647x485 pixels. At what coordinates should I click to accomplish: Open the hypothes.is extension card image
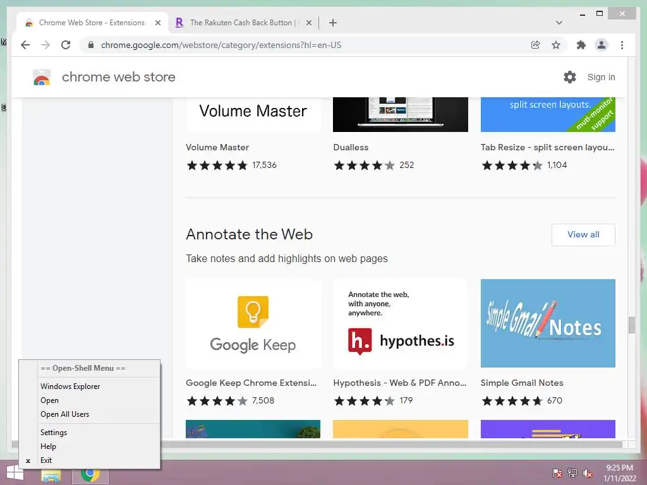click(401, 323)
